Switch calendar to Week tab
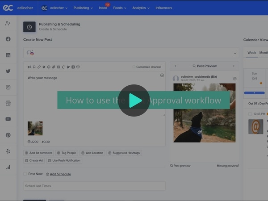This screenshot has width=268, height=201. point(251,53)
